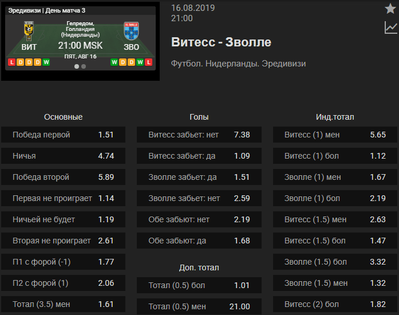Viewport: 399px width, 315px height.
Task: Click the Основные section header
Action: (63, 117)
